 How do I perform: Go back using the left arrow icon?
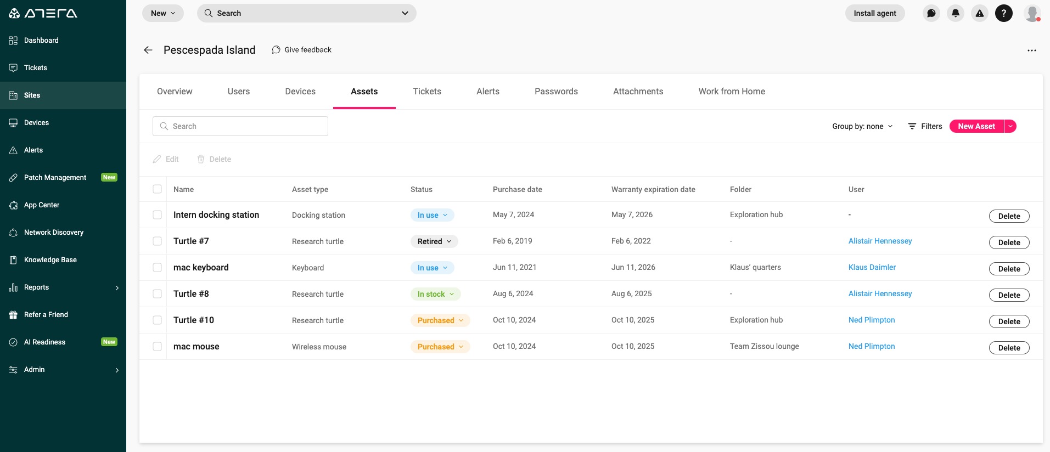(148, 50)
